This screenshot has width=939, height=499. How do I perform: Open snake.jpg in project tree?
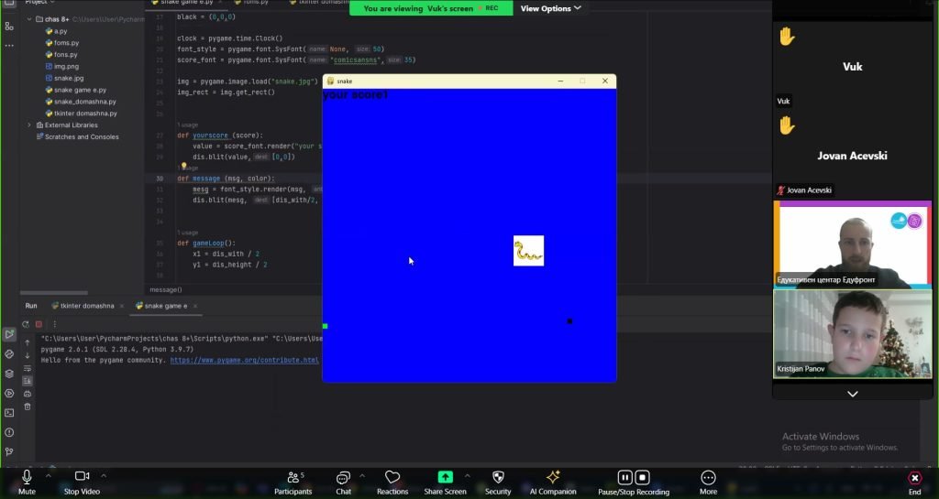pos(69,78)
